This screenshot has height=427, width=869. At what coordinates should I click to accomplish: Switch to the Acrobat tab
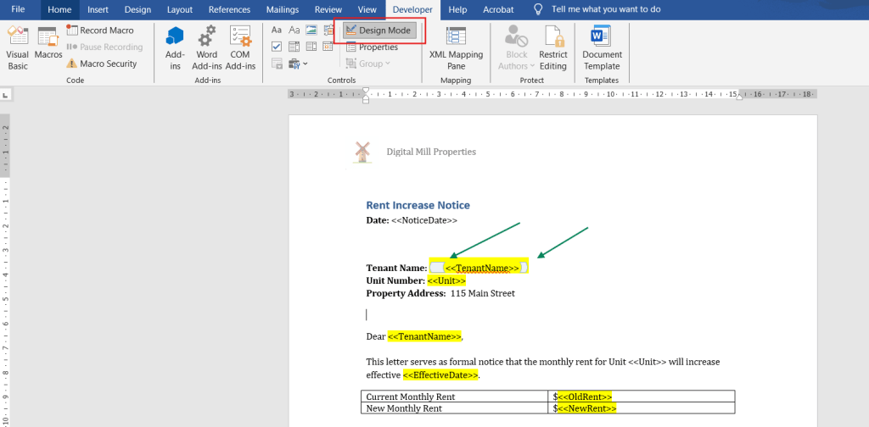pyautogui.click(x=498, y=9)
